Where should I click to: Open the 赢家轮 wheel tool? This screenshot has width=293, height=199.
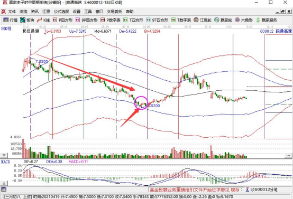(223, 20)
